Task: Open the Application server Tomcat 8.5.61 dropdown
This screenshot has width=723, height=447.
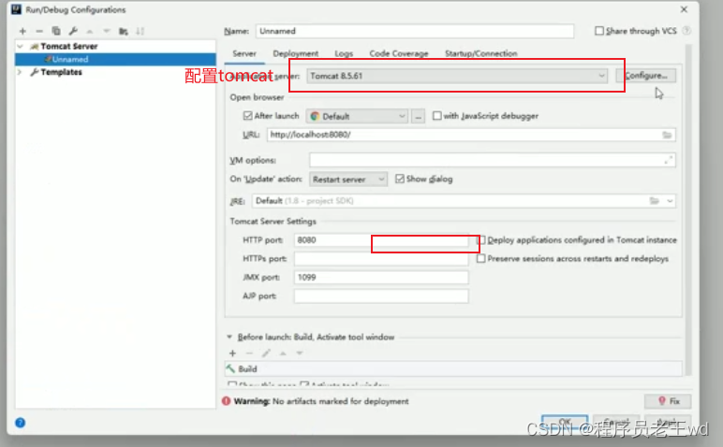Action: click(x=456, y=76)
